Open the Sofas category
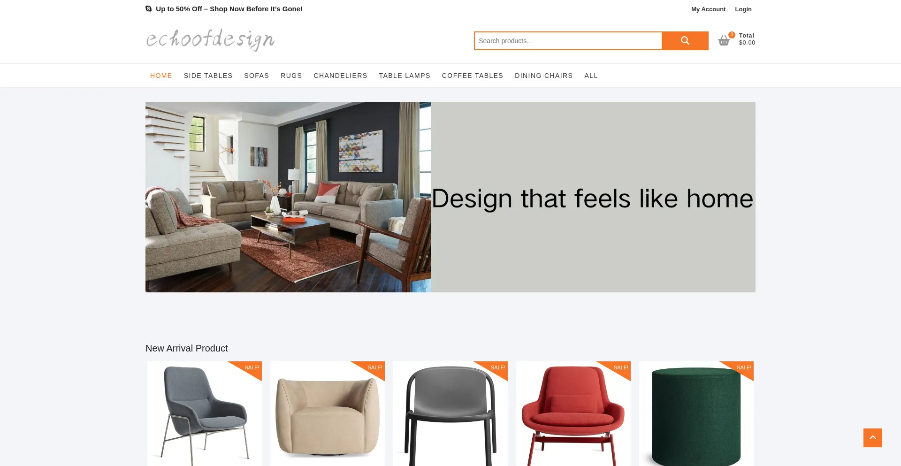 click(256, 76)
